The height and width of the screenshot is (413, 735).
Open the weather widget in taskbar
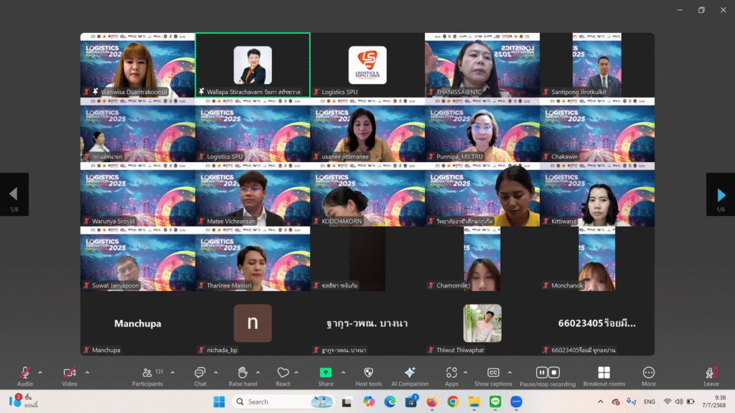(x=22, y=402)
